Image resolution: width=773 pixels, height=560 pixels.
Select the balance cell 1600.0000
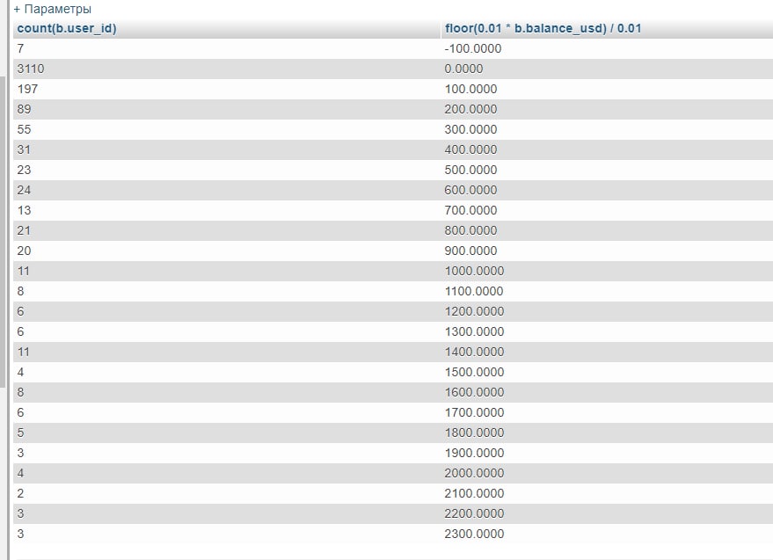[607, 392]
